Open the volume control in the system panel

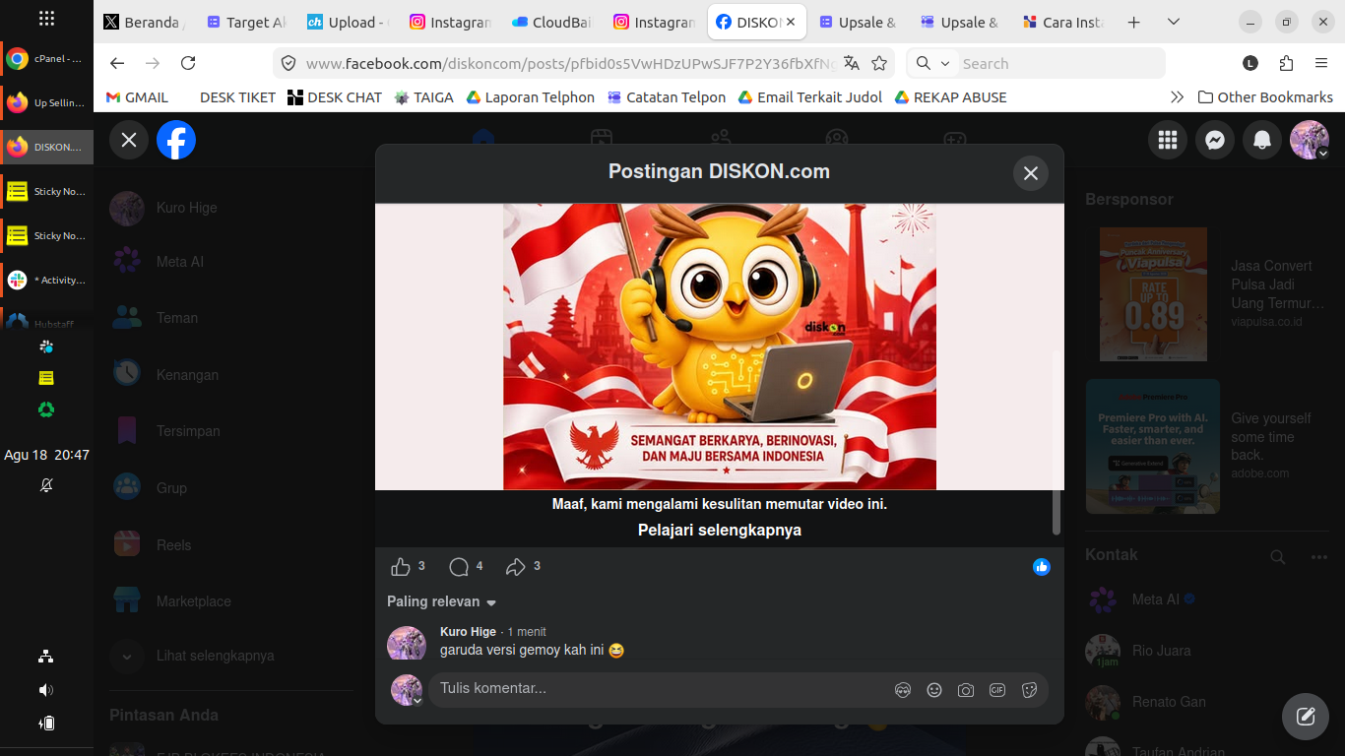pyautogui.click(x=46, y=690)
